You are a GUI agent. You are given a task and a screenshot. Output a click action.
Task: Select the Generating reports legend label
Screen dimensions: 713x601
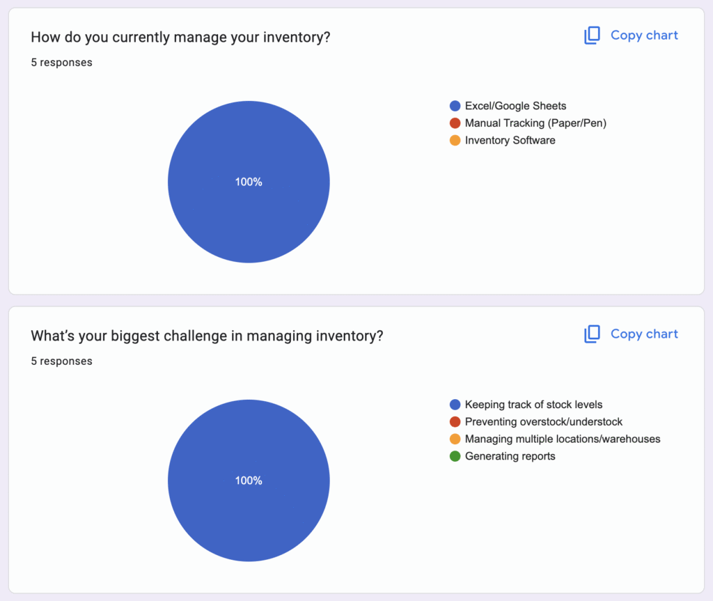point(510,457)
